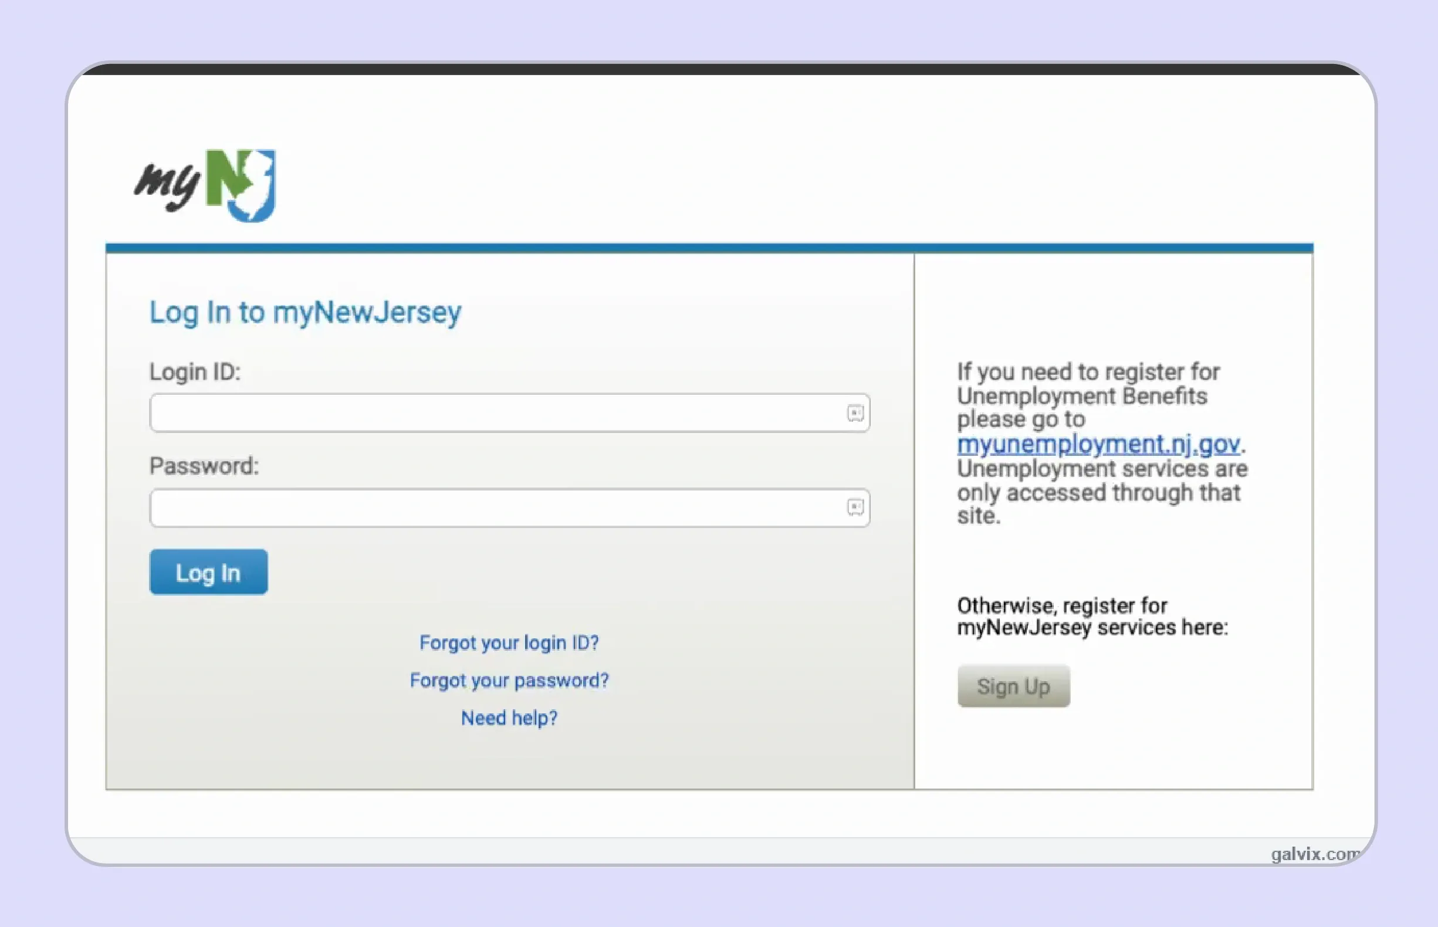This screenshot has width=1438, height=927.
Task: Open the 'Need help?' link
Action: pyautogui.click(x=509, y=718)
